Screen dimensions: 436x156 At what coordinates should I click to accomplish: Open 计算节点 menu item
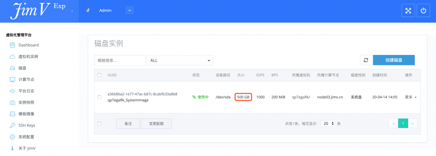26,79
